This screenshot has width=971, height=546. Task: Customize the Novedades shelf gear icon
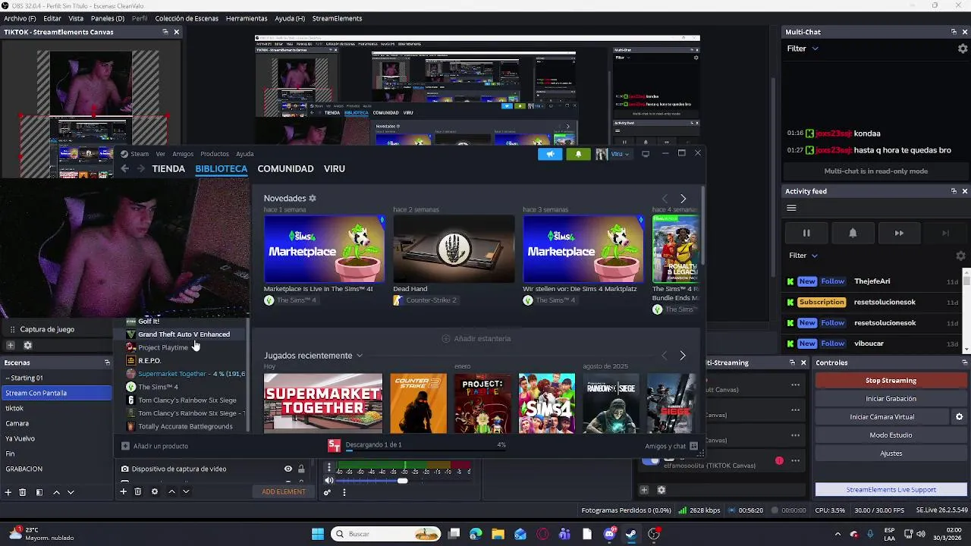312,199
